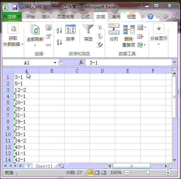Open Data Validation dropdown arrow

click(x=146, y=27)
